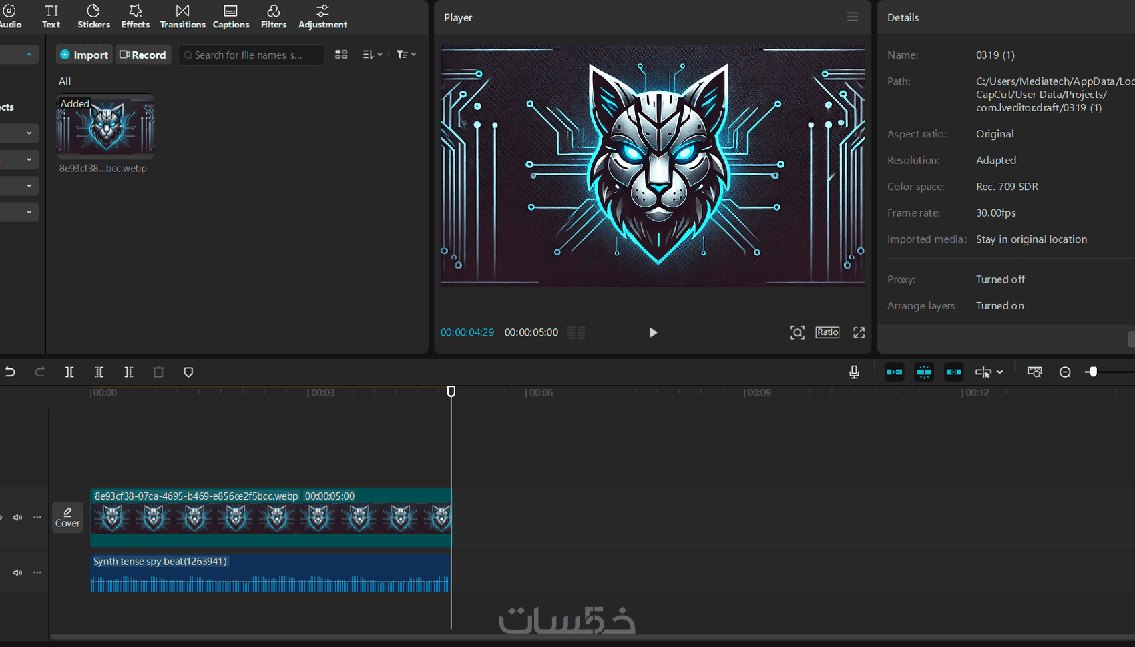This screenshot has width=1135, height=647.
Task: Click the Resolution value Adapted
Action: click(996, 160)
